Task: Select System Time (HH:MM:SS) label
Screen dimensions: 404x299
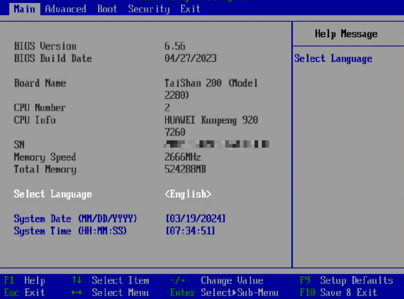Action: pos(70,231)
